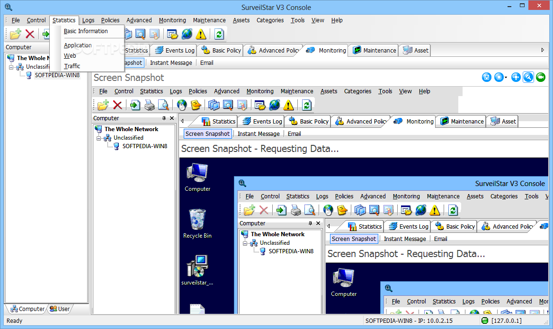Open the Categories menu in the top menu bar
Viewport: 553px width, 329px height.
pos(270,20)
